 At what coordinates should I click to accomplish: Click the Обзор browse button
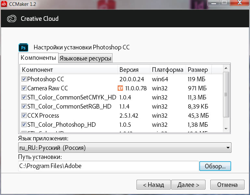(215, 166)
